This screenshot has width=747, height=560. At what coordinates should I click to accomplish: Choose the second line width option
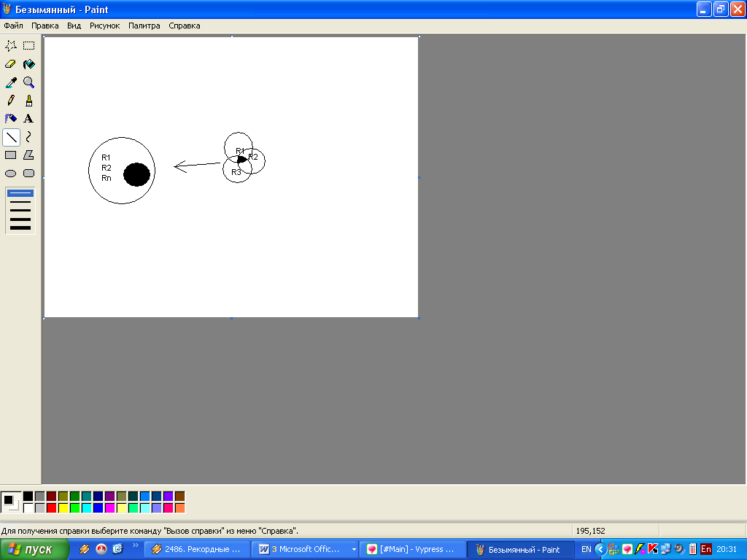tap(20, 202)
